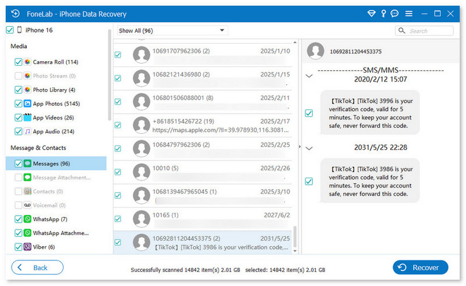Click the Voicemail icon

click(x=27, y=205)
